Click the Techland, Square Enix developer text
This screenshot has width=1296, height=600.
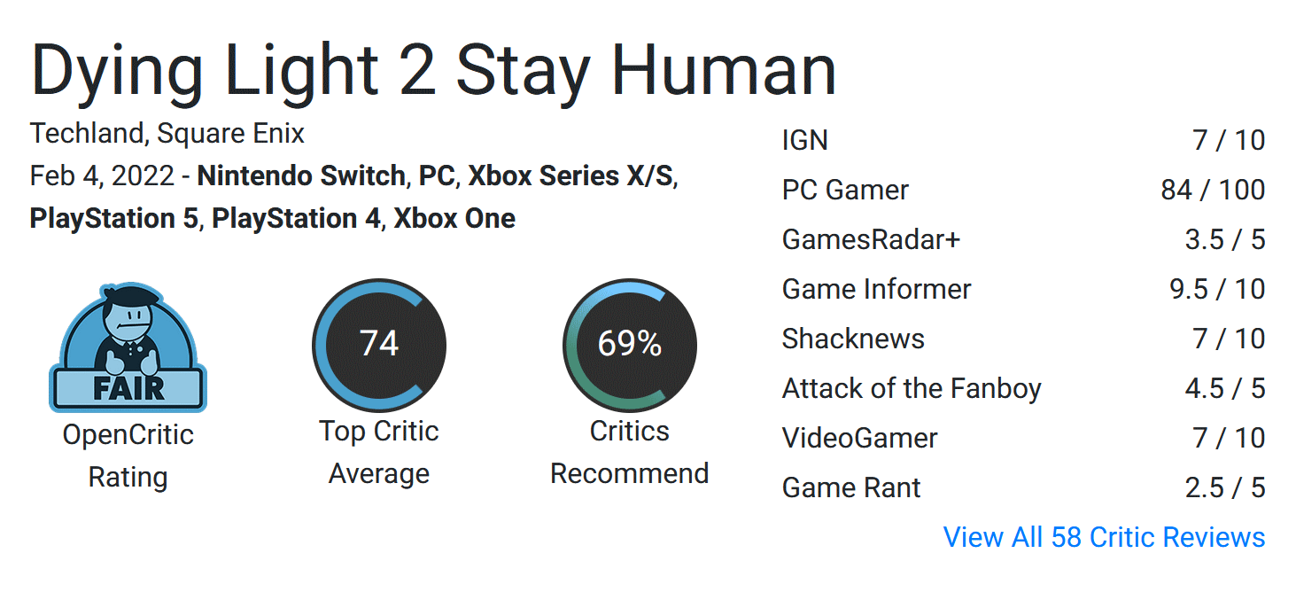point(167,134)
